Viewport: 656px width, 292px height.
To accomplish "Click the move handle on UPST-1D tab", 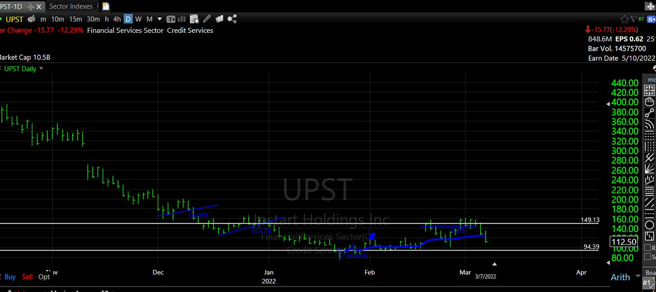I will tap(31, 7).
